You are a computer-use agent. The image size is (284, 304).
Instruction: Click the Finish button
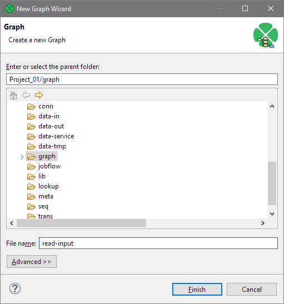(197, 289)
